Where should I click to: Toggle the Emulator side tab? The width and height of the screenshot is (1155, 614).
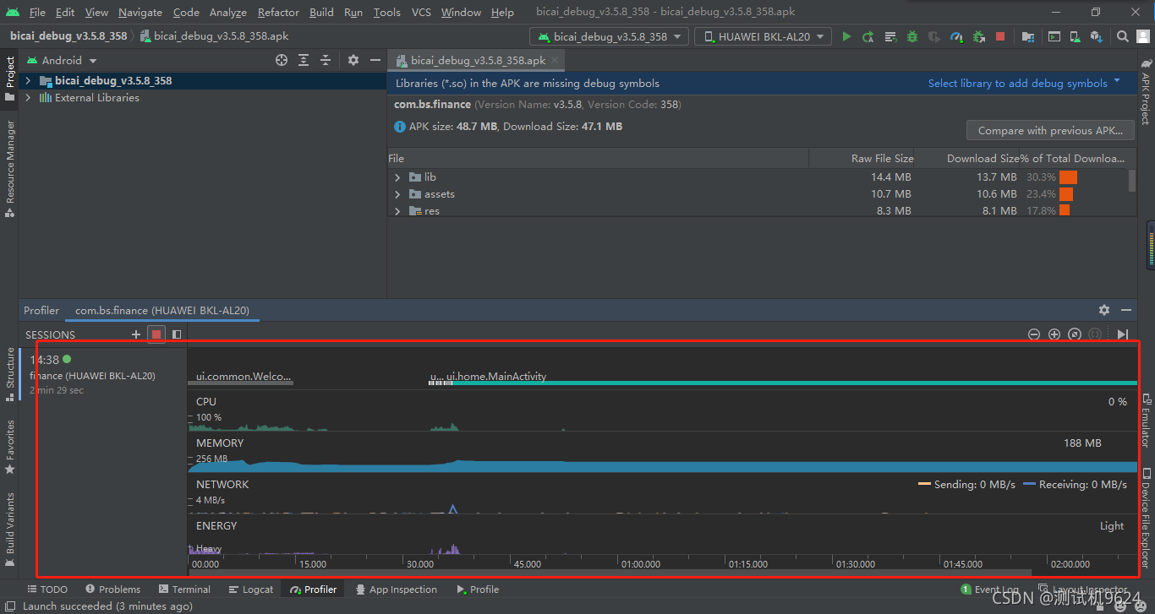[1146, 420]
